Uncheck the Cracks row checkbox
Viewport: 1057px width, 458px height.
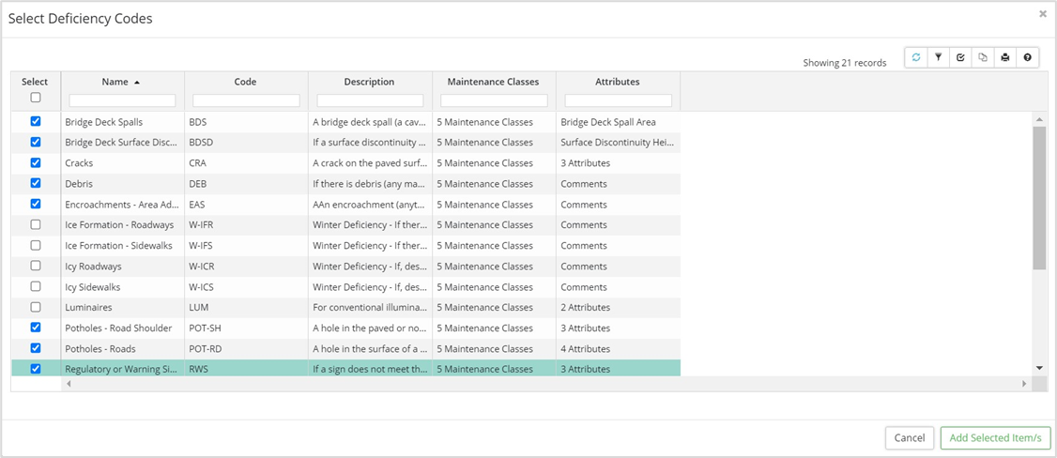(x=36, y=163)
